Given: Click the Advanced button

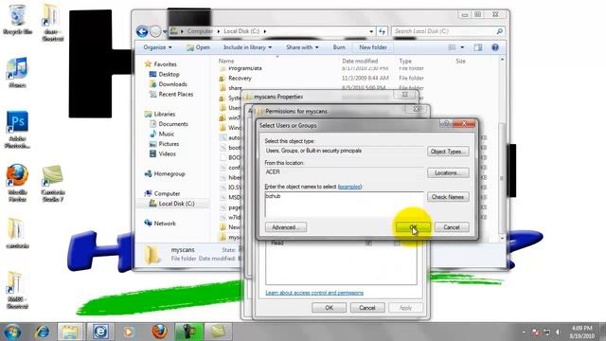Looking at the screenshot, I should click(x=286, y=227).
